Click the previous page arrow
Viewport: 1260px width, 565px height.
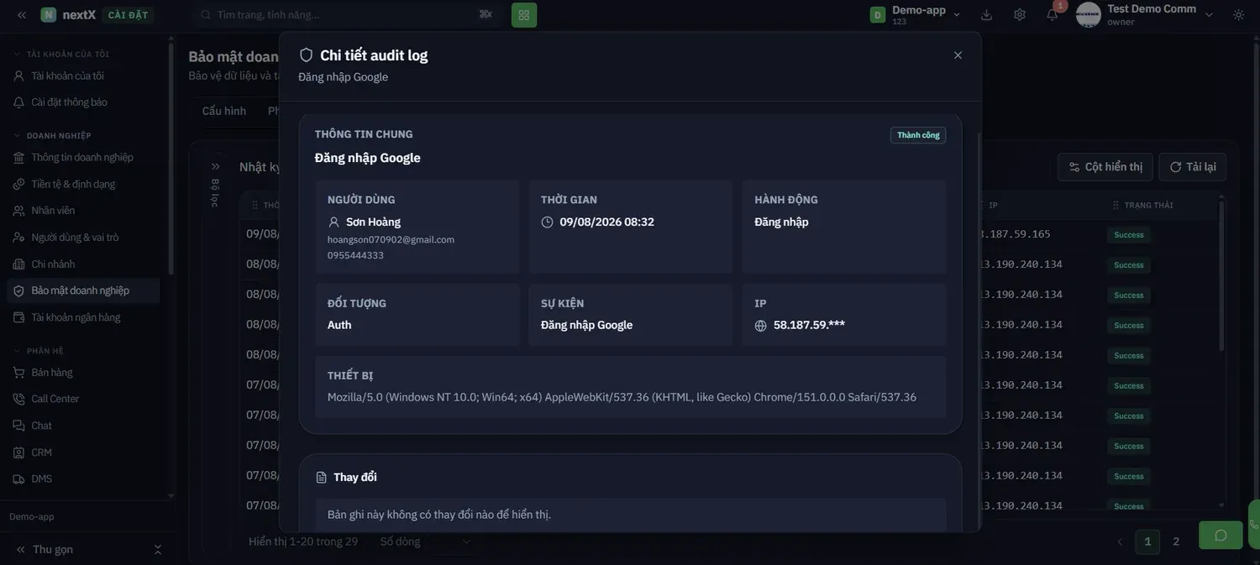point(1120,541)
